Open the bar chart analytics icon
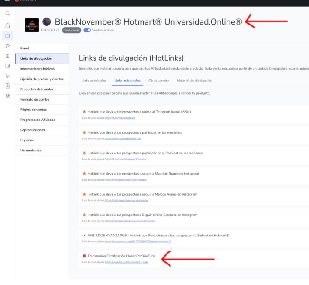The height and width of the screenshot is (285, 309). [7, 76]
